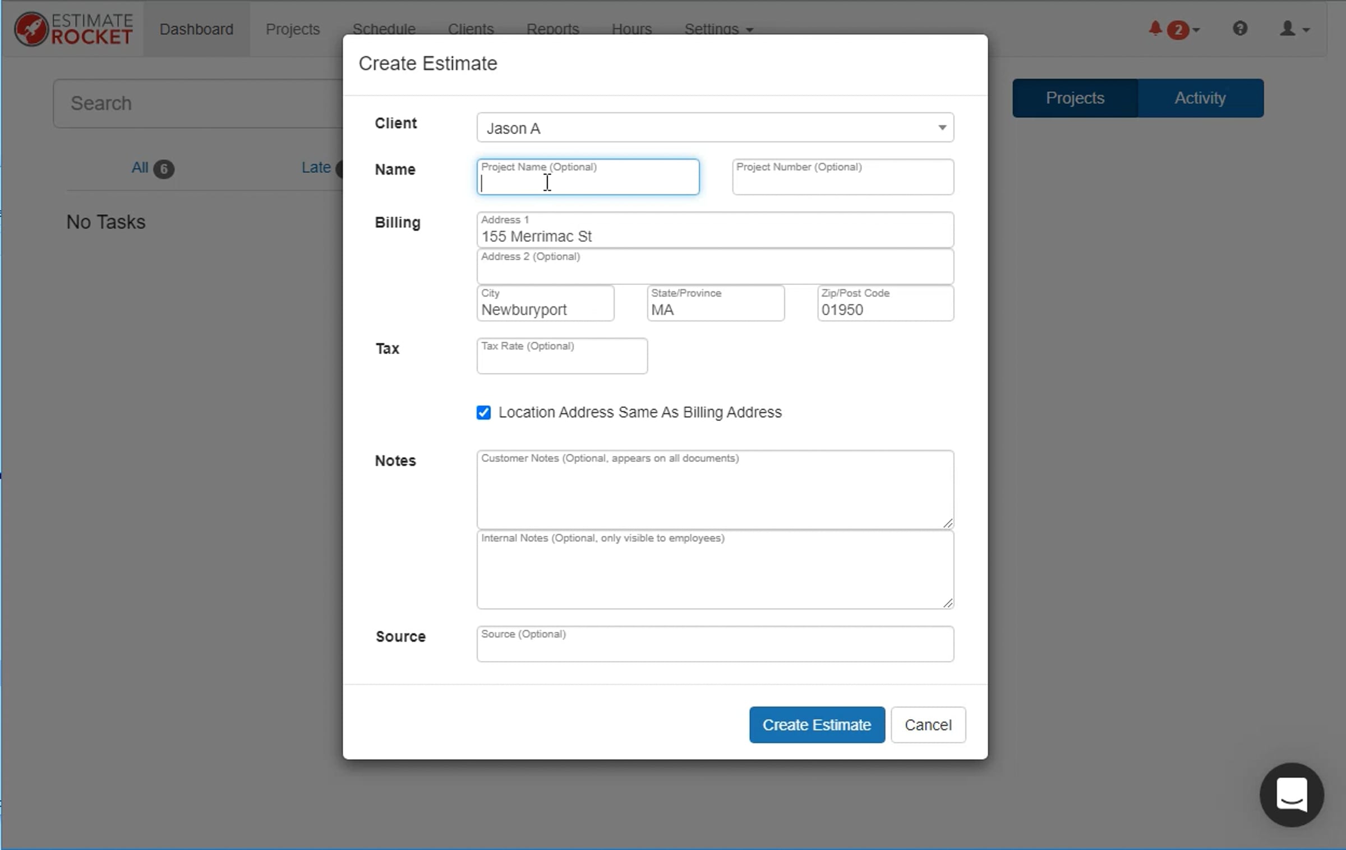
Task: Click into the Project Number field
Action: point(843,177)
